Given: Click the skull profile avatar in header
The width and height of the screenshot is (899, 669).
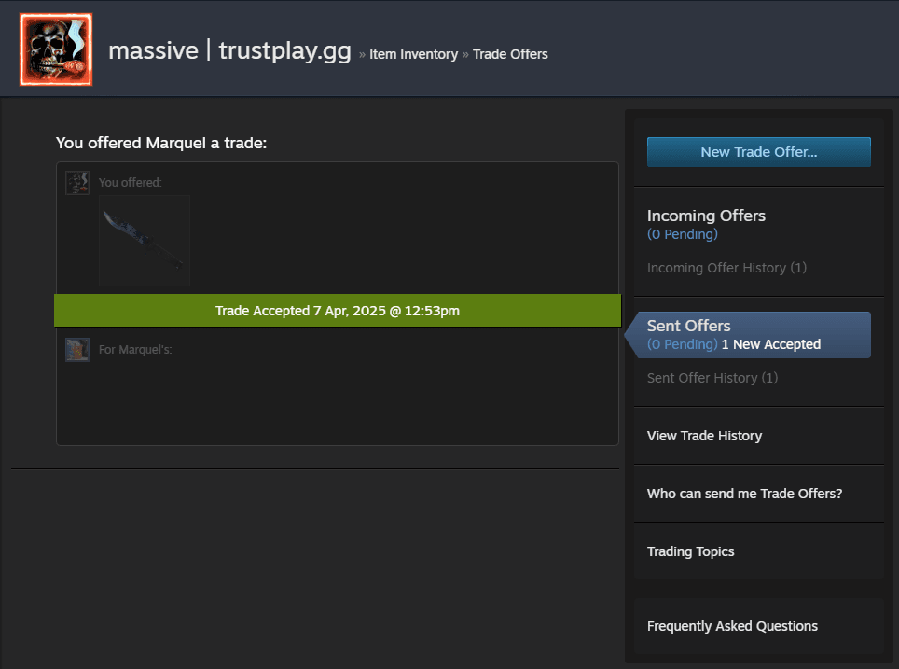Looking at the screenshot, I should pyautogui.click(x=56, y=49).
